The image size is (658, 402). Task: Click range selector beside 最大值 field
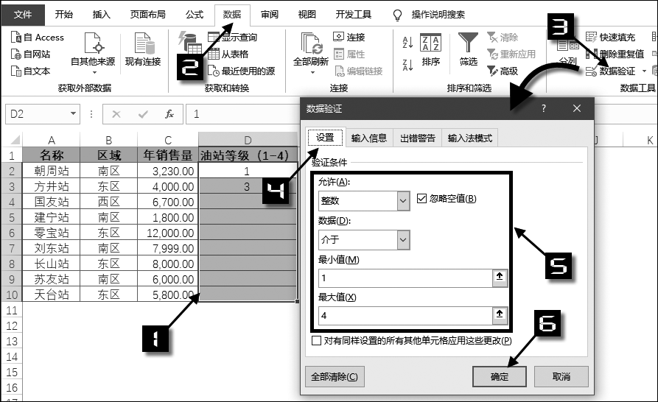click(500, 315)
